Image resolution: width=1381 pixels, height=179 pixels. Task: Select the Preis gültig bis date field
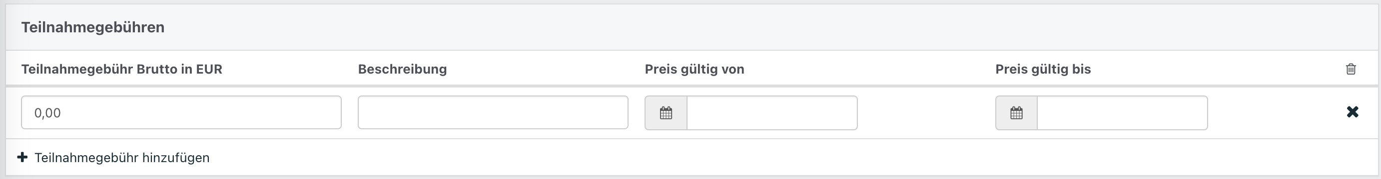pos(1123,113)
